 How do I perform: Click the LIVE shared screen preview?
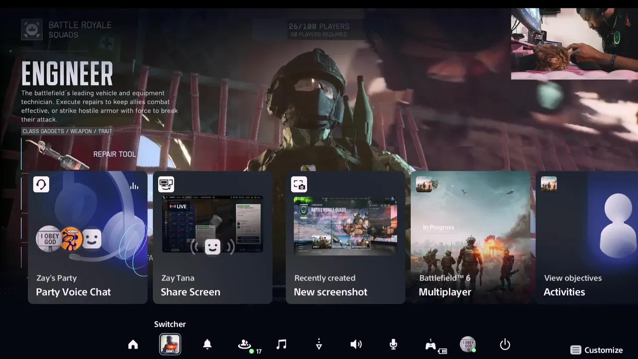(212, 224)
